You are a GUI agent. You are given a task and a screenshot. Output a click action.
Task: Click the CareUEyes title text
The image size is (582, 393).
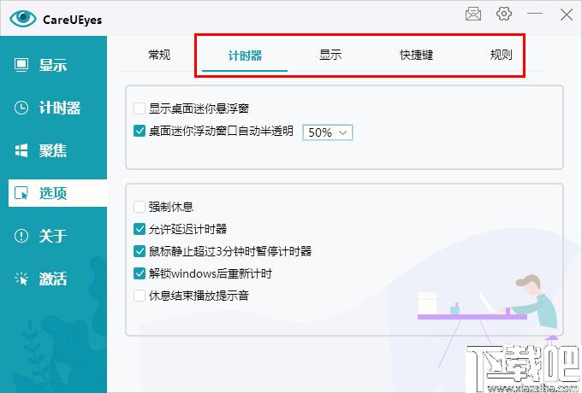point(73,20)
